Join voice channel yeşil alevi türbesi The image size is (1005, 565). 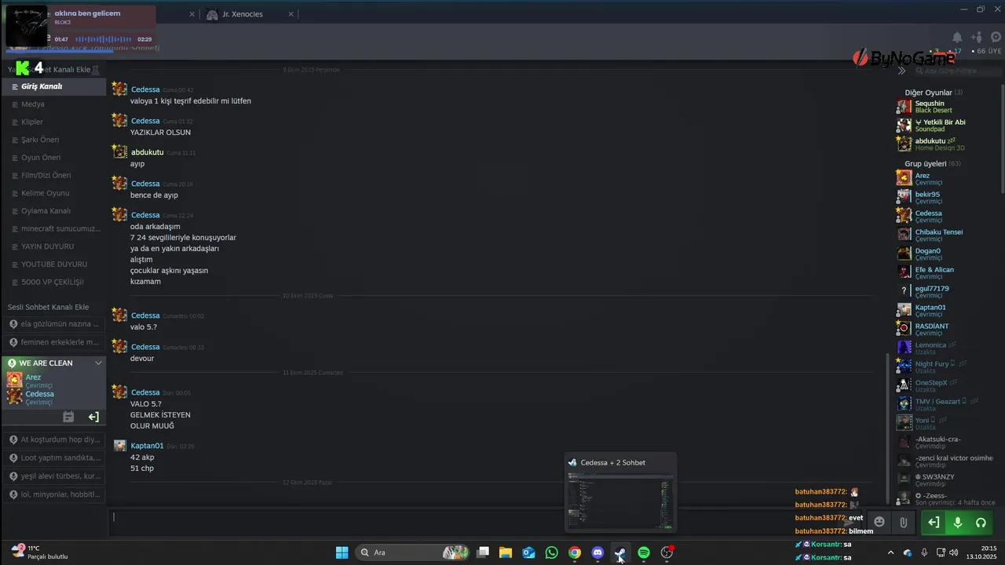tap(53, 476)
